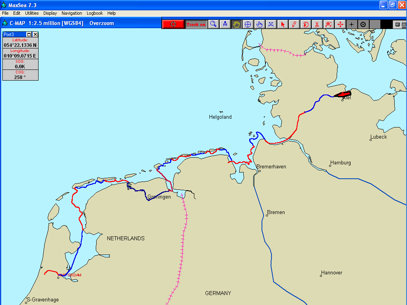Open the Logbook menu
407x305 pixels.
click(x=95, y=13)
